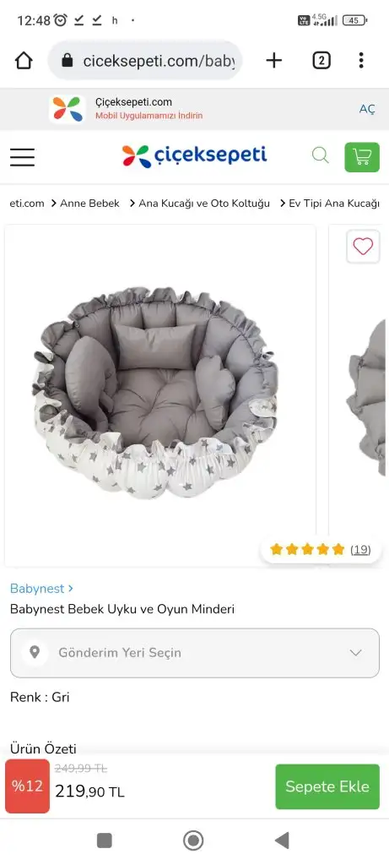Open a new browser tab with plus icon

(x=274, y=60)
